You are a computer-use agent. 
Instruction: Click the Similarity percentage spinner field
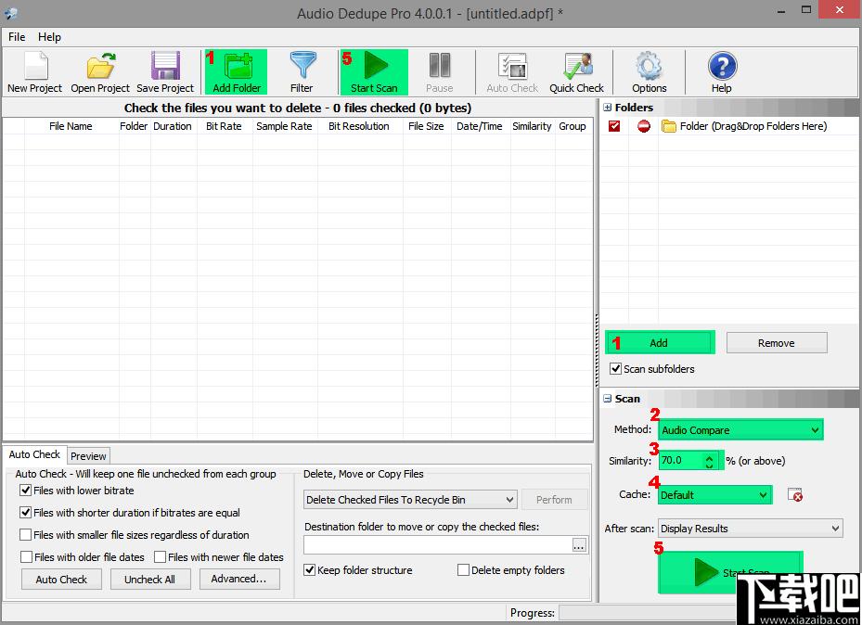click(x=682, y=461)
